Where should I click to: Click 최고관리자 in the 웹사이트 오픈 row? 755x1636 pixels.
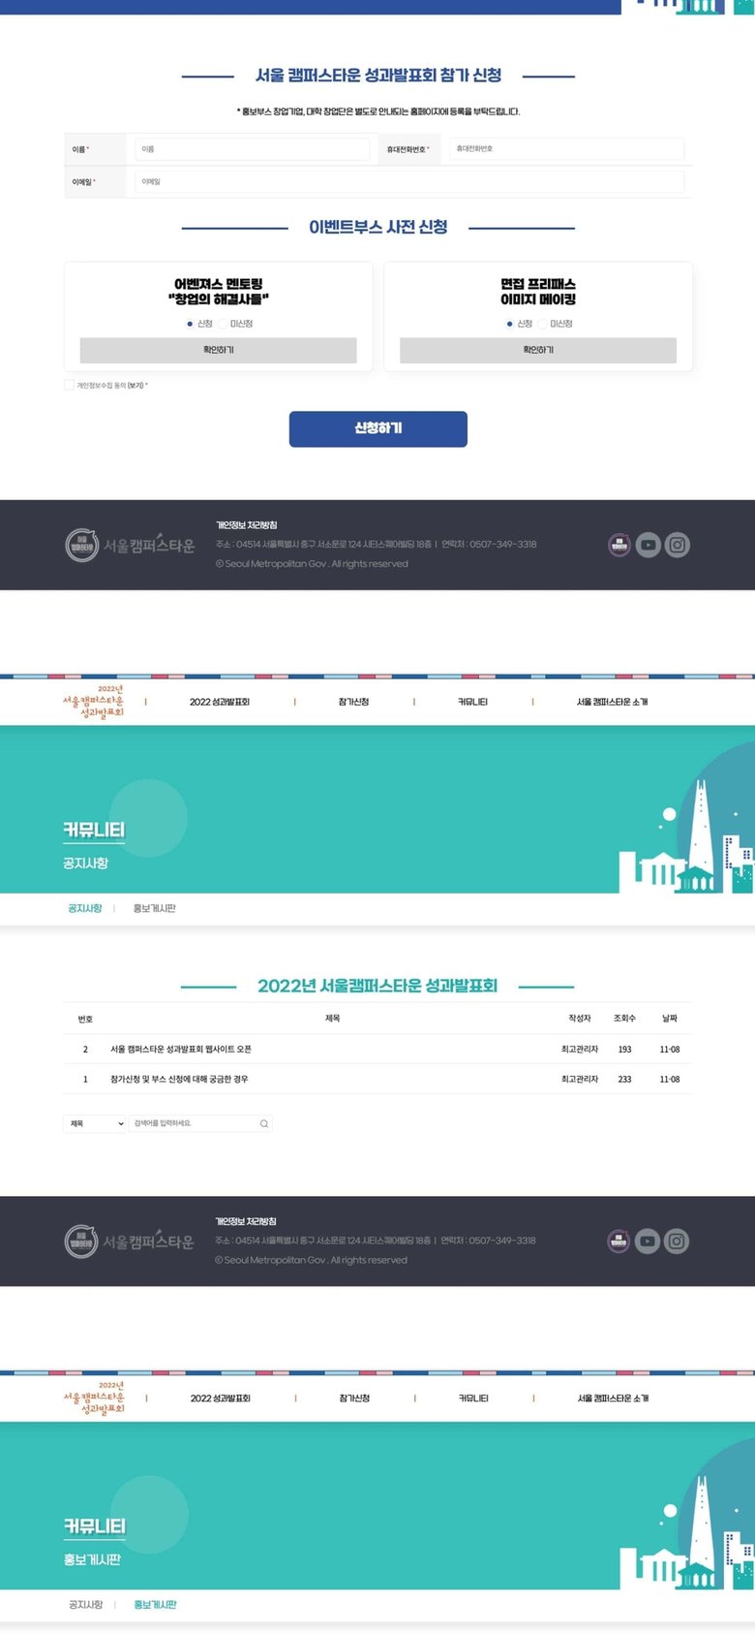pos(580,1050)
